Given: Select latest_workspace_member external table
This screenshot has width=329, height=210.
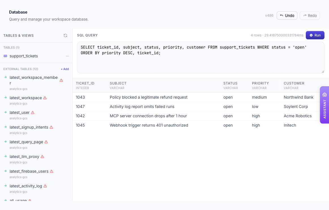Looking at the screenshot, I should click(x=34, y=80).
